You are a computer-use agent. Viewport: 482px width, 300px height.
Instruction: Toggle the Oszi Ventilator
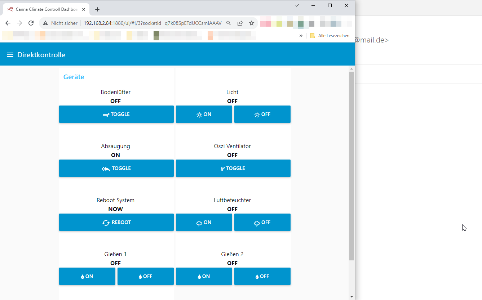[233, 168]
